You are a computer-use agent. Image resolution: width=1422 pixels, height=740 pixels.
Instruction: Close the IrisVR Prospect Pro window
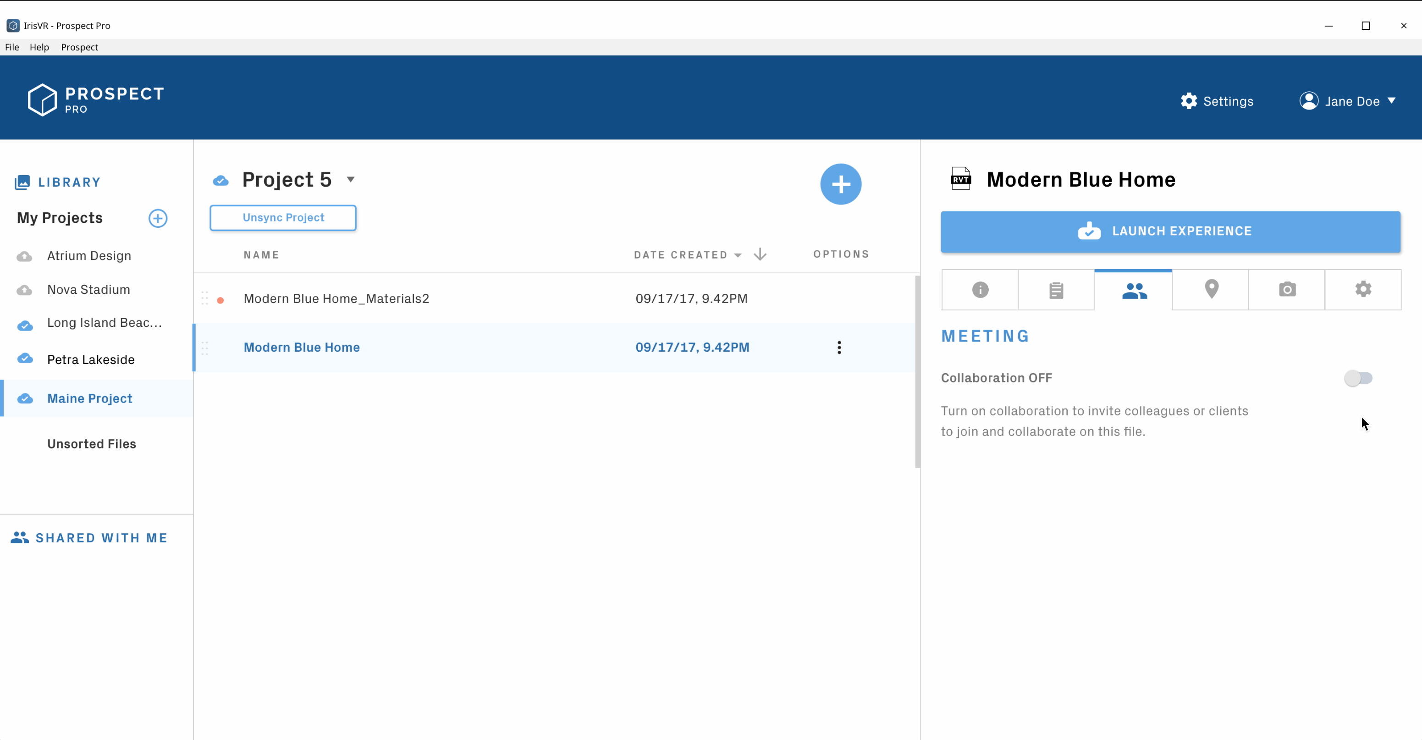point(1403,25)
